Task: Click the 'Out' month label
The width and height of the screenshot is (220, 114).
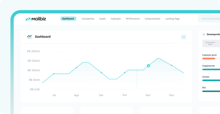Action: [125, 95]
